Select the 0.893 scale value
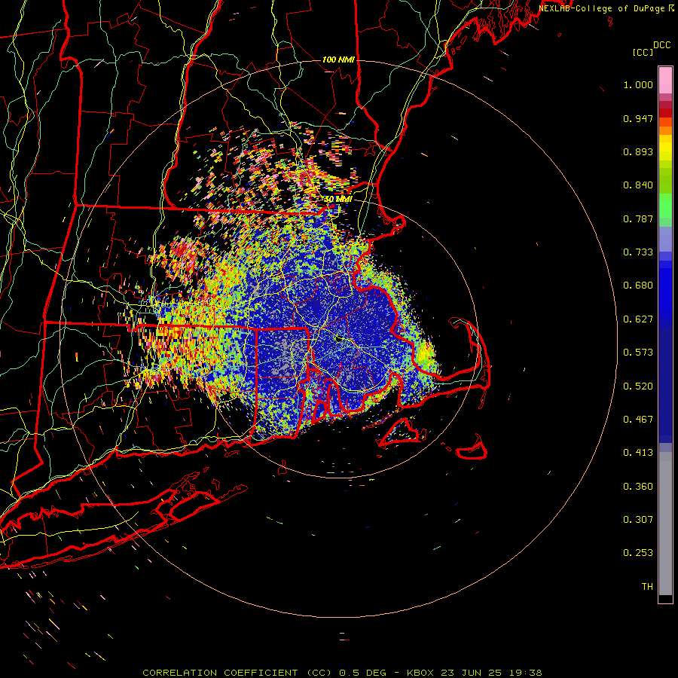This screenshot has width=678, height=678. coord(638,151)
